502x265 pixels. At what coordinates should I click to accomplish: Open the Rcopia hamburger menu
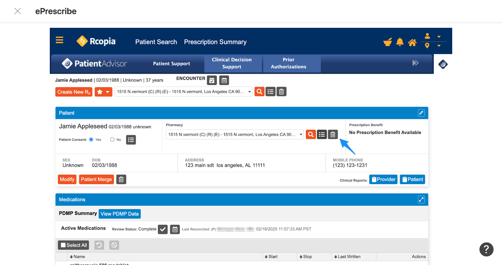[x=59, y=40]
